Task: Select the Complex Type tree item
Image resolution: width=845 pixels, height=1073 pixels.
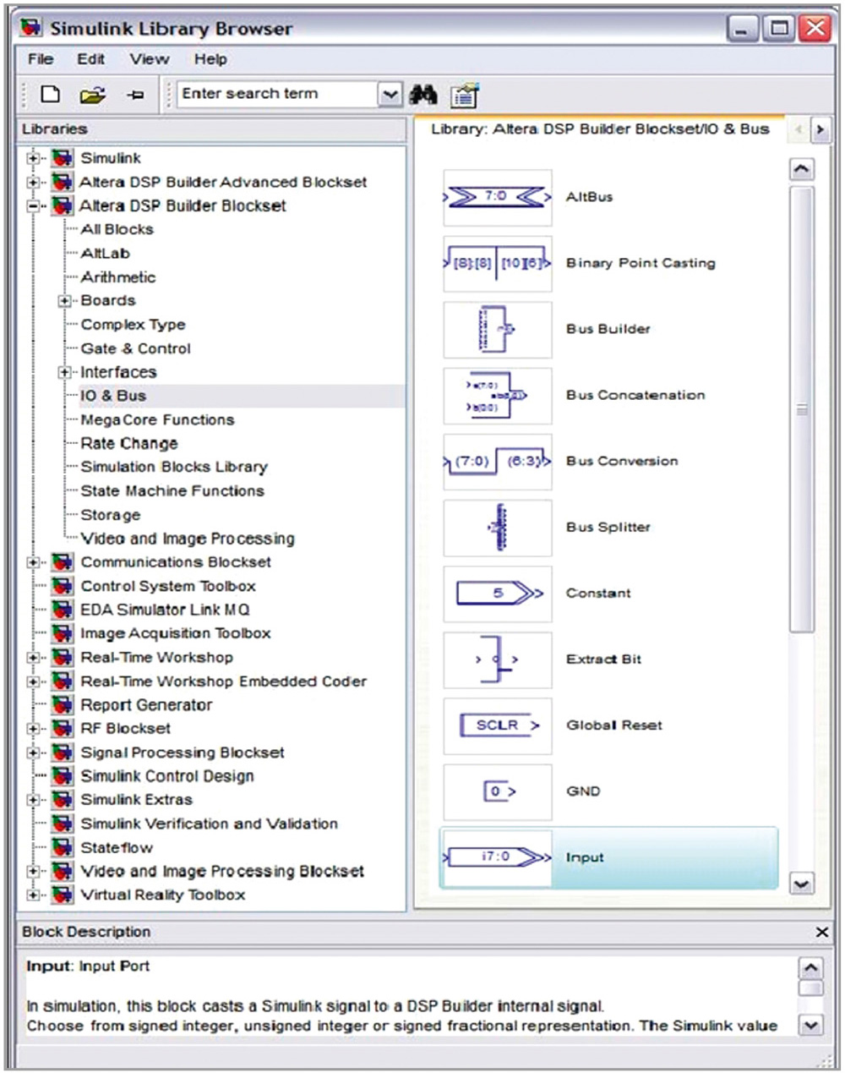Action: pyautogui.click(x=133, y=325)
